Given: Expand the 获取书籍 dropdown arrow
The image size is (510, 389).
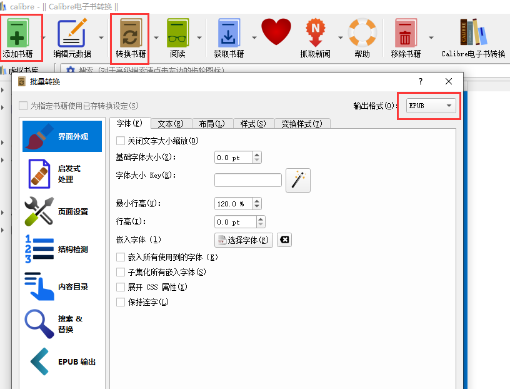Looking at the screenshot, I should coord(254,38).
